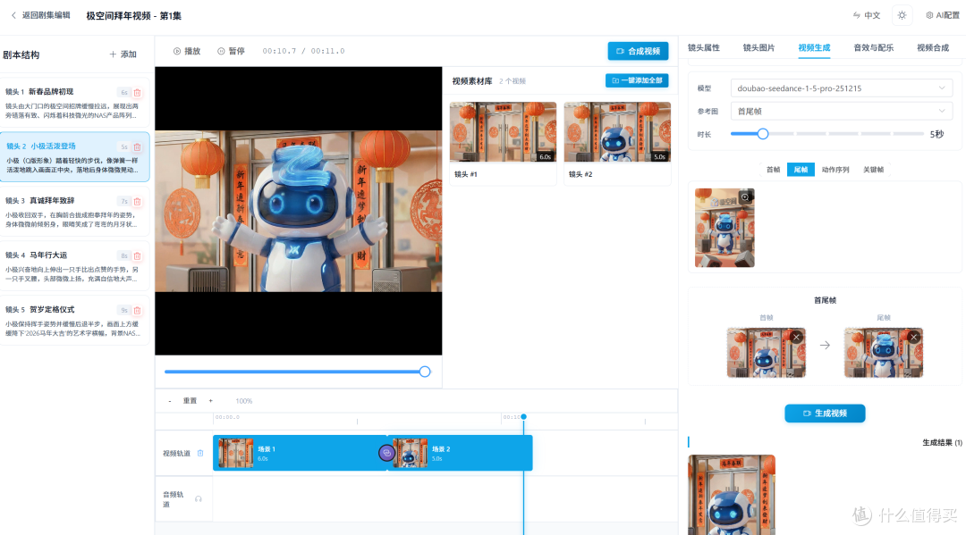Select shot card 镜头 3 真诚拜年致辞
Image resolution: width=966 pixels, height=535 pixels.
point(74,212)
